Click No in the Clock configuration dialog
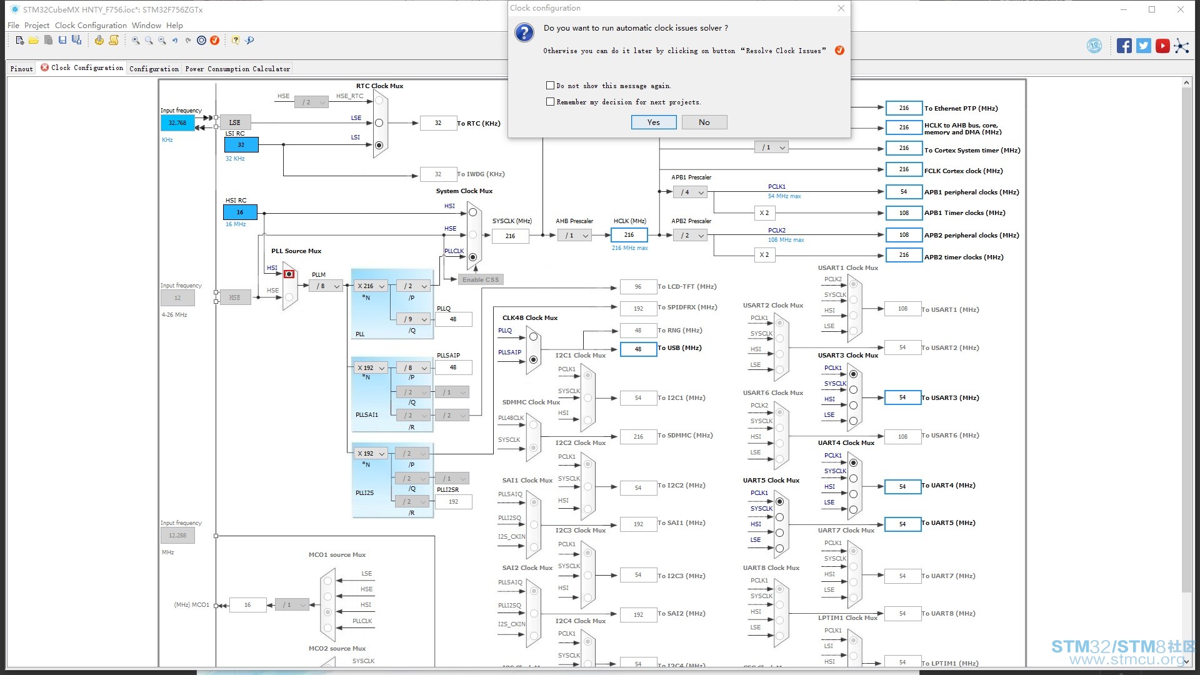Screen dimensions: 1200x675 [x=704, y=122]
